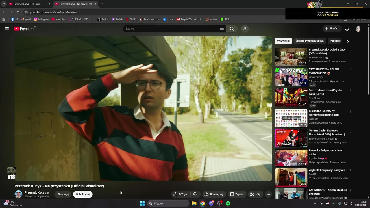Viewport: 370px width, 208px height.
Task: Open the site information icon in address bar
Action: pos(26,12)
